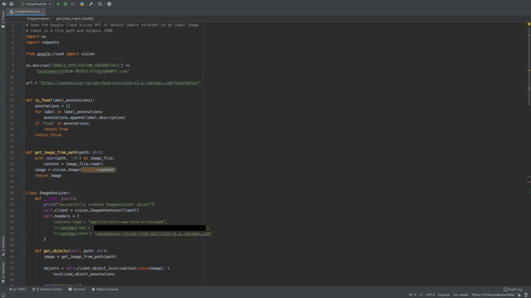Collapse the top comment block fold marker
Image resolution: width=531 pixels, height=298 pixels.
24,25
